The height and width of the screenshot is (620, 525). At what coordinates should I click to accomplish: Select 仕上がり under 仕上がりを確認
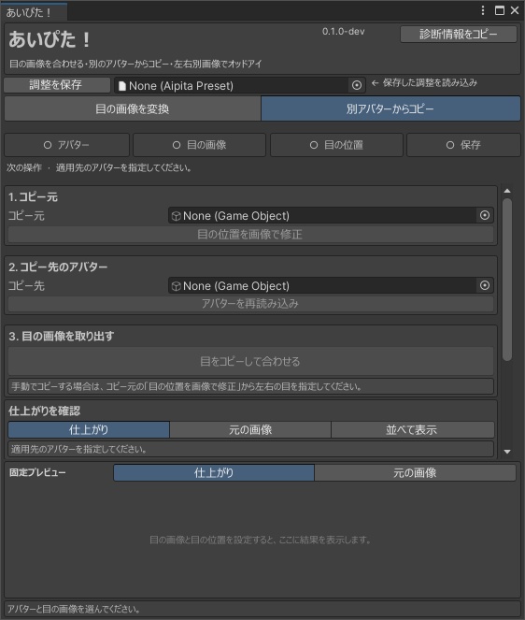(89, 430)
